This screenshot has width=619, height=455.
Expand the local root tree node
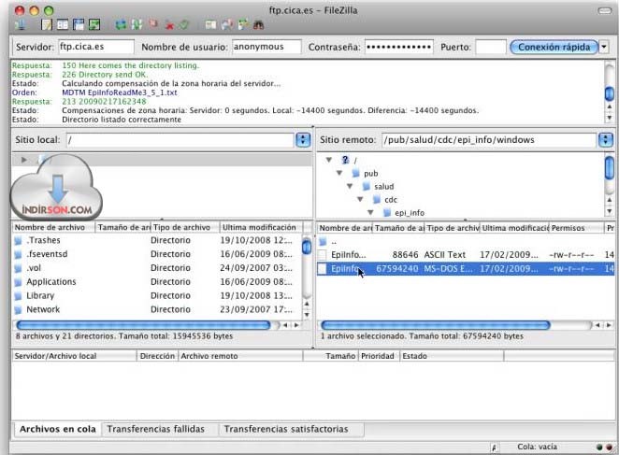click(x=23, y=160)
